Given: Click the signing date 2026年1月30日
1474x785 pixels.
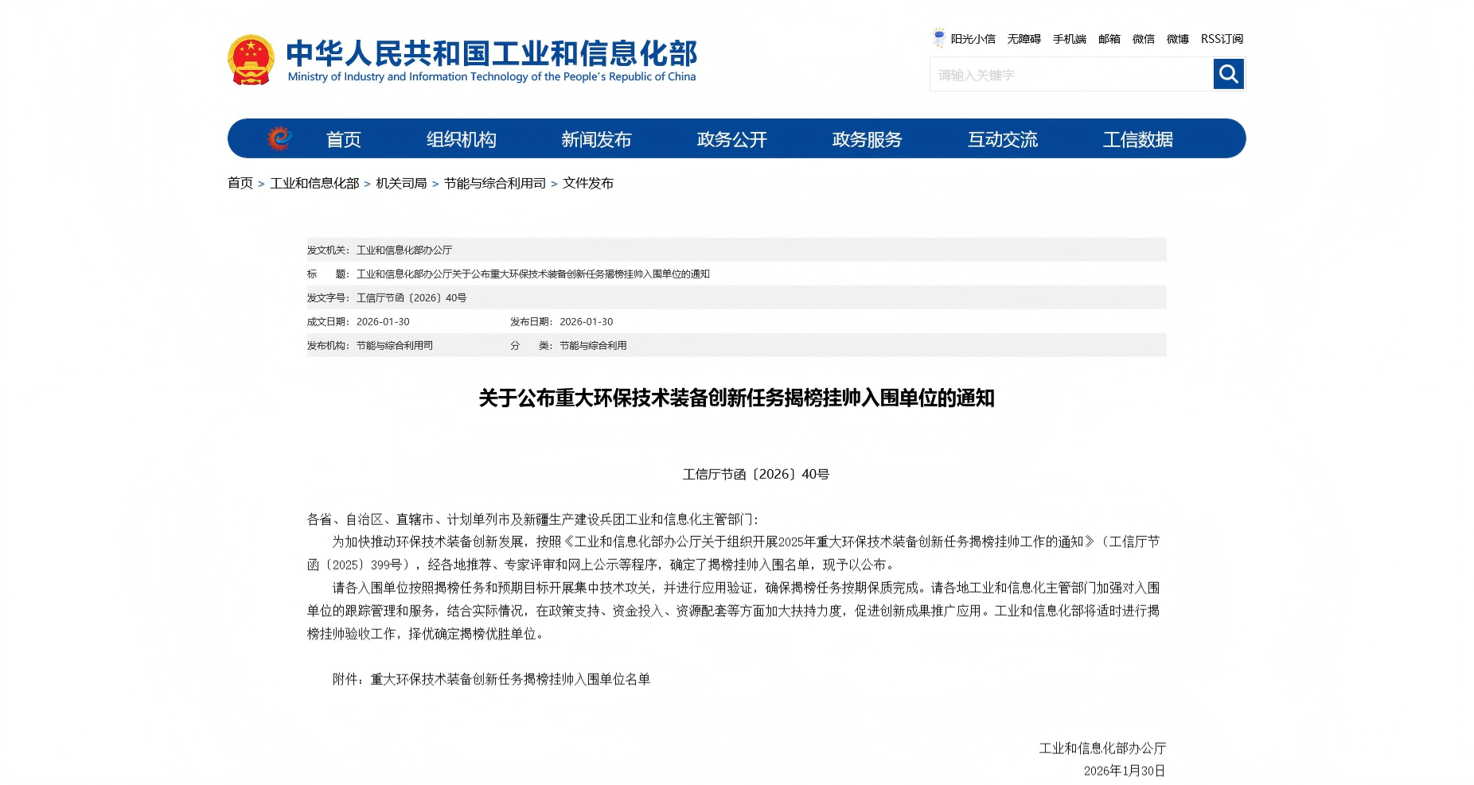Looking at the screenshot, I should point(1125,771).
